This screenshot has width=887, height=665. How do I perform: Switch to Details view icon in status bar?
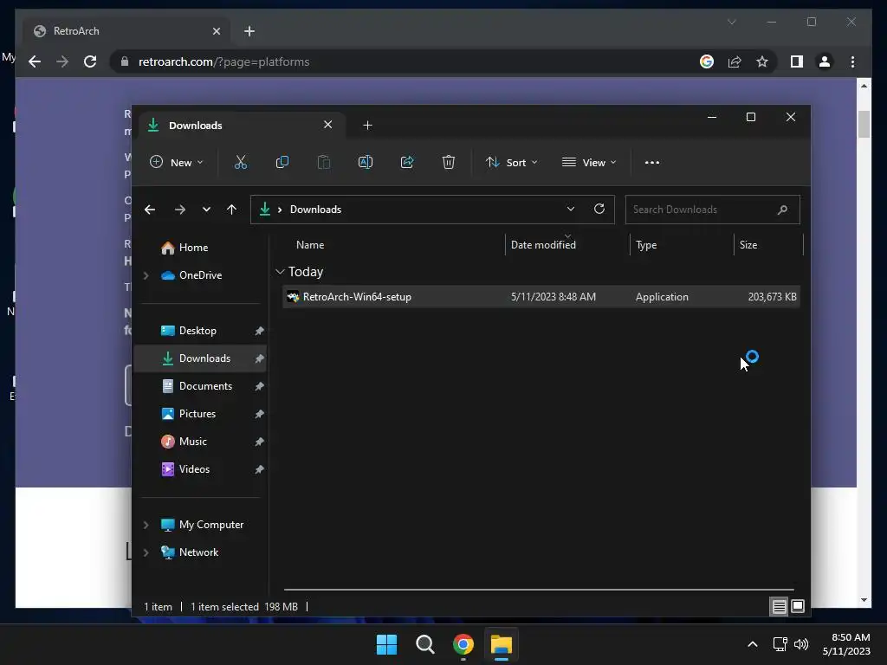coord(779,607)
